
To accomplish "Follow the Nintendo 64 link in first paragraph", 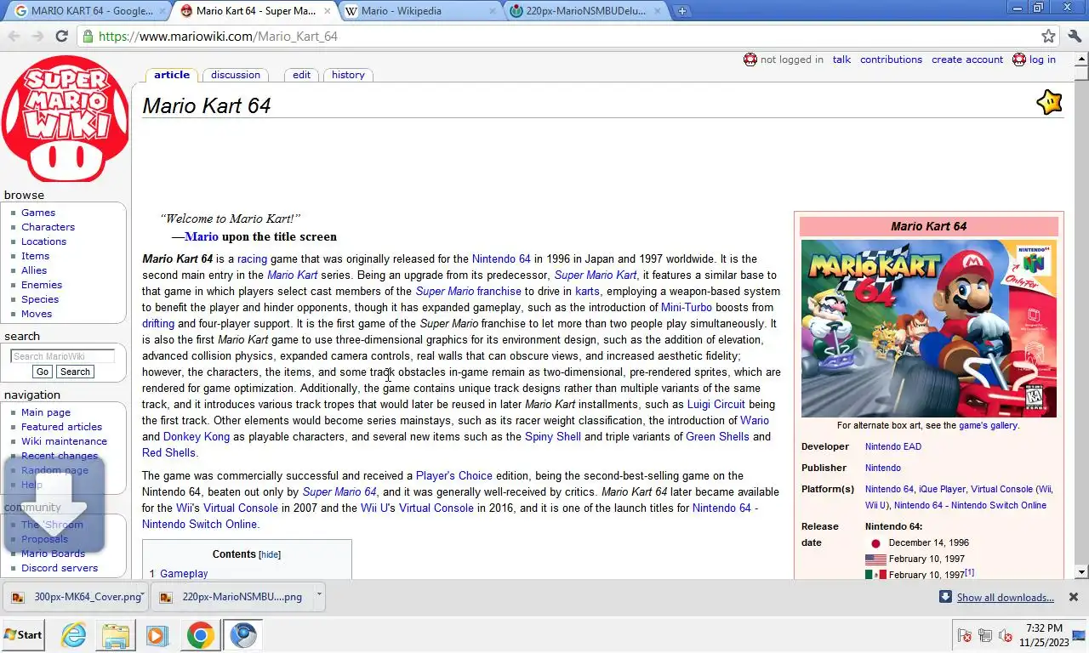I will tap(501, 259).
